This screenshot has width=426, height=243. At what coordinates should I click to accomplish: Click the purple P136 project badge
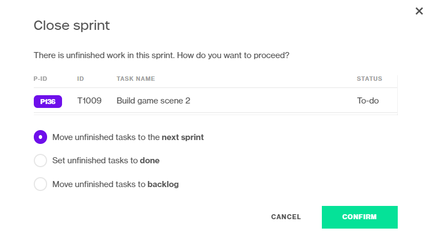tap(48, 101)
